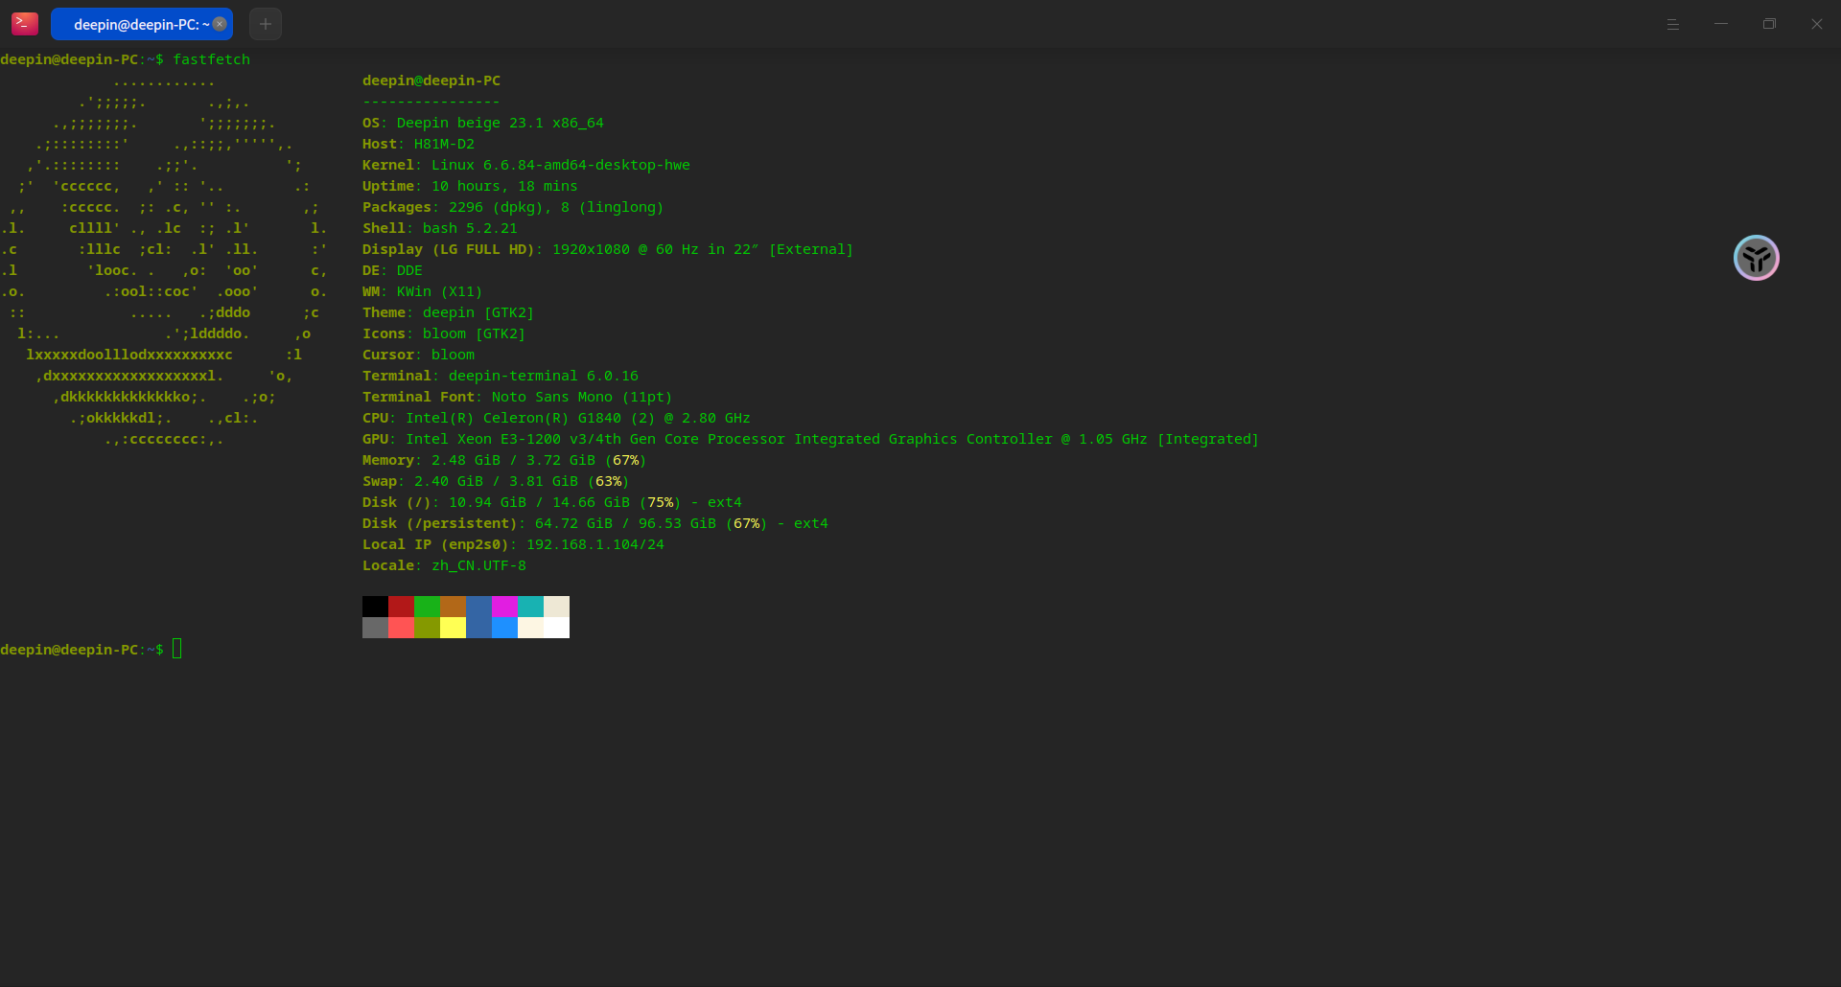Viewport: 1841px width, 987px height.
Task: Click the "Deepin beige 23.1 x86_64" OS value
Action: [501, 123]
